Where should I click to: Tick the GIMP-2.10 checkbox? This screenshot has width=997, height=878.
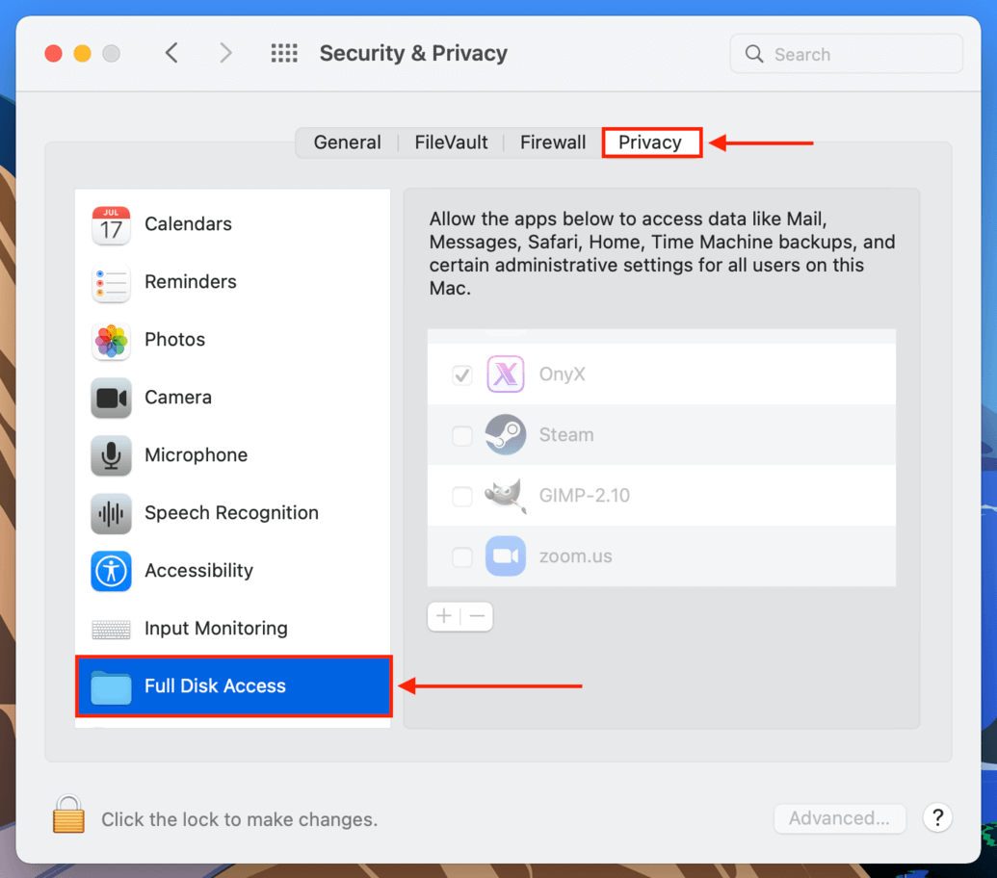click(462, 496)
